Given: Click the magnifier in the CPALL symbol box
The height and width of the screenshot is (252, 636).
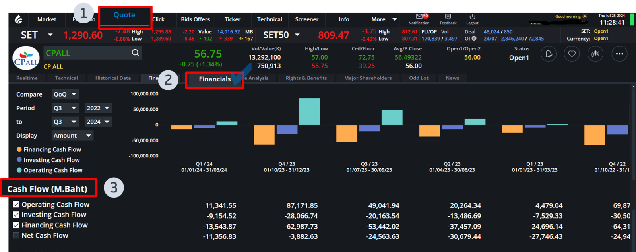Looking at the screenshot, I should click(136, 53).
